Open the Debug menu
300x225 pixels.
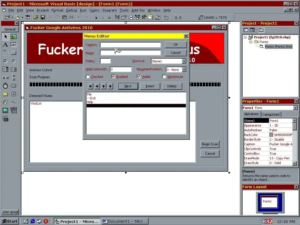tap(71, 10)
